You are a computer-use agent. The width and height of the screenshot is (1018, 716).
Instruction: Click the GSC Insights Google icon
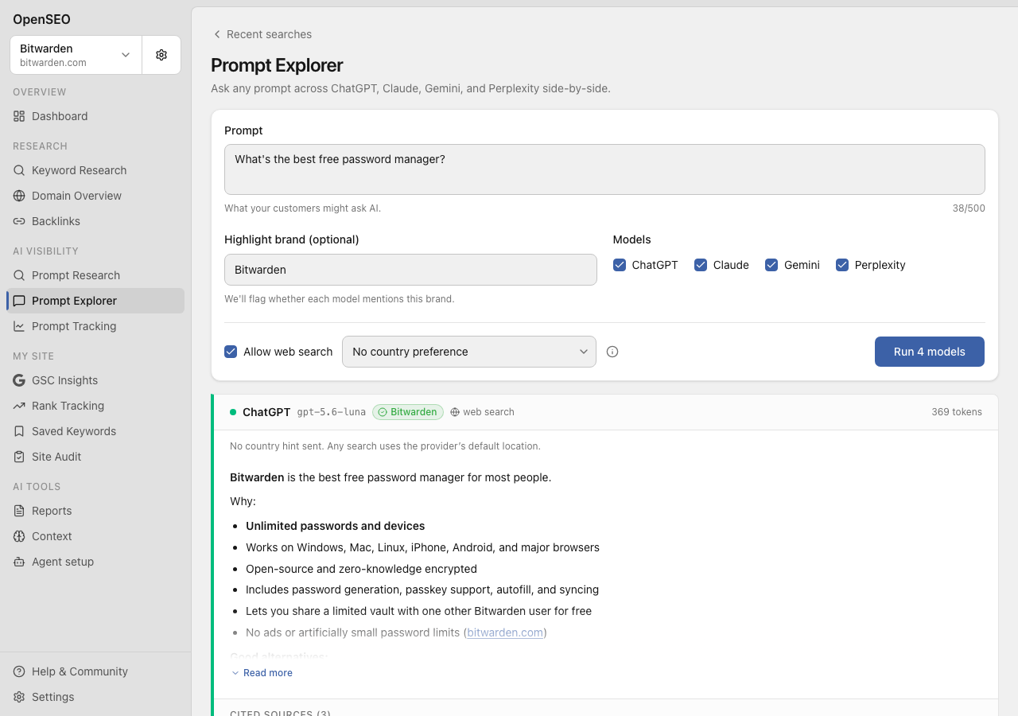click(x=19, y=380)
